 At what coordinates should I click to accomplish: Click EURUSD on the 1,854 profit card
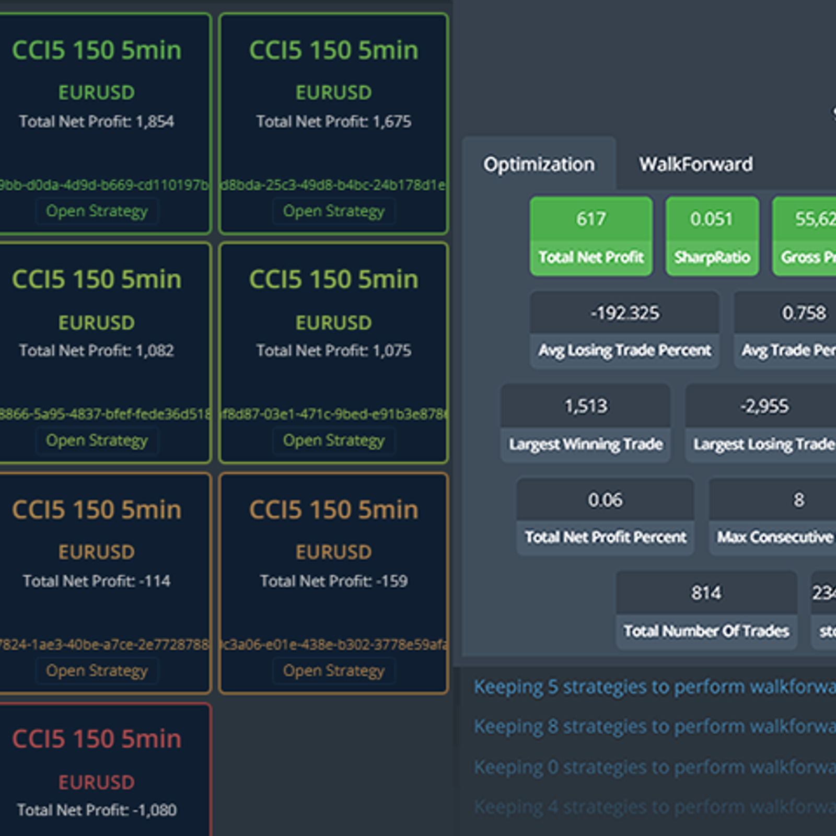[x=97, y=92]
